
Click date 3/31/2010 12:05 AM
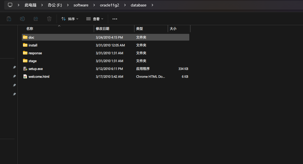pyautogui.click(x=110, y=45)
